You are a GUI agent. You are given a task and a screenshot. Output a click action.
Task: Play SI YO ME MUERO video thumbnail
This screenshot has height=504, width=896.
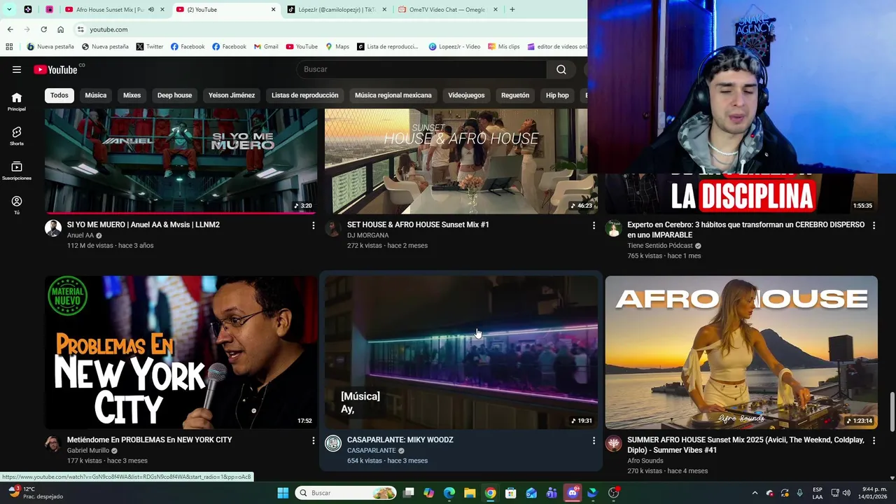tap(181, 161)
